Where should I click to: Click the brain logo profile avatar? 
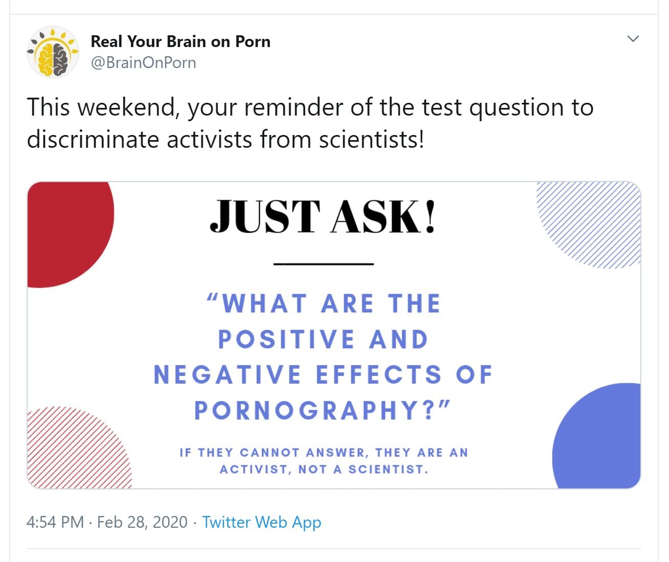tap(53, 52)
